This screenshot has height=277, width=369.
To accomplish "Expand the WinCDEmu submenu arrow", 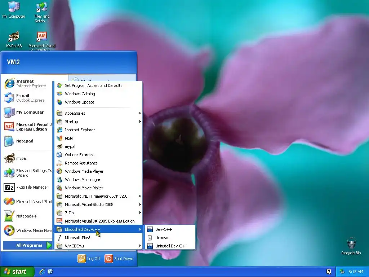I will point(140,246).
